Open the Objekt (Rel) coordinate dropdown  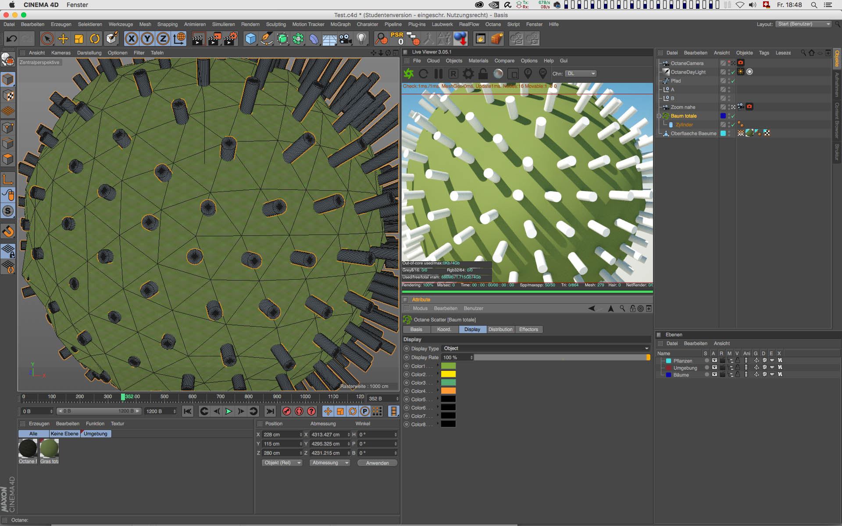(x=282, y=463)
